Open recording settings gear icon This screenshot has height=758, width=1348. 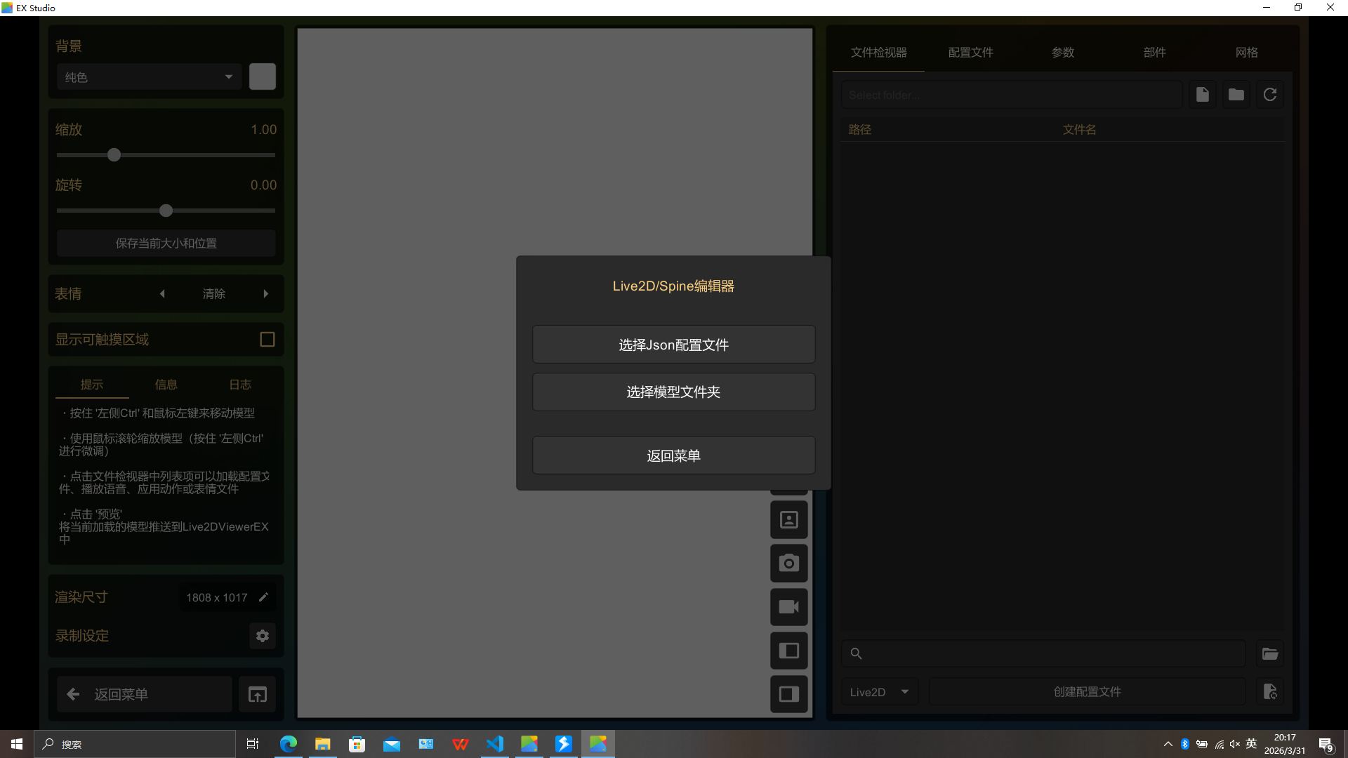click(x=263, y=636)
